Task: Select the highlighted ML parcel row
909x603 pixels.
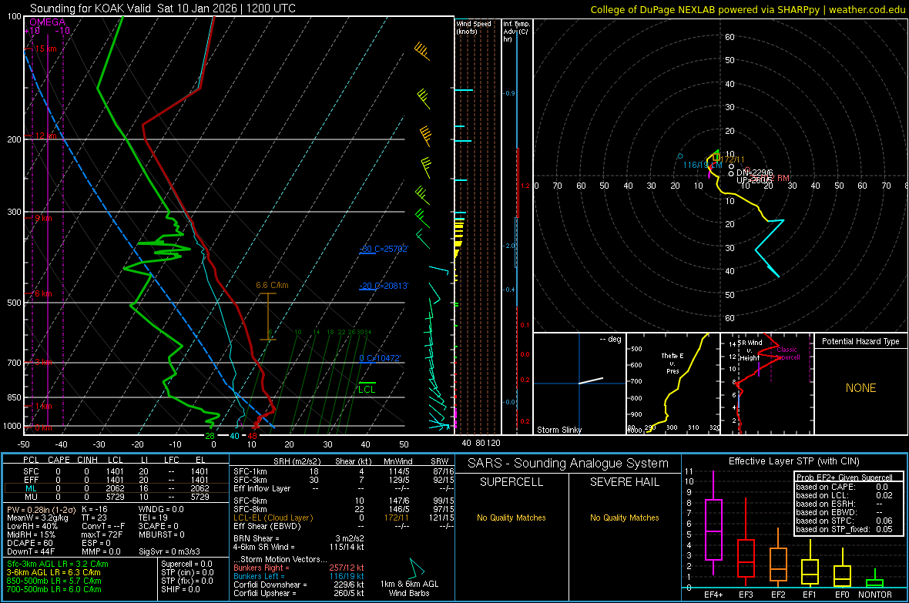Action: [116, 488]
